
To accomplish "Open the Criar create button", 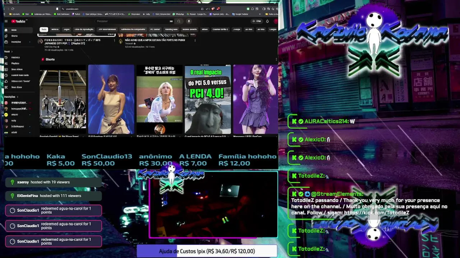I will point(257,21).
